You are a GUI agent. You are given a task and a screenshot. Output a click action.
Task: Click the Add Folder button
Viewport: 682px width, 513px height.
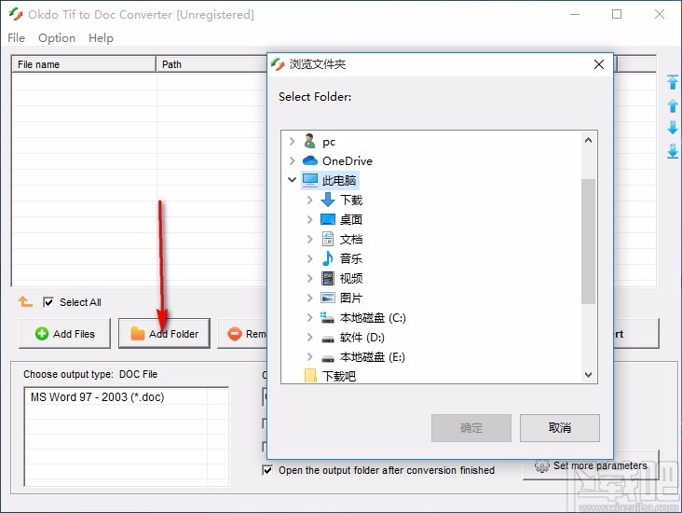tap(164, 334)
